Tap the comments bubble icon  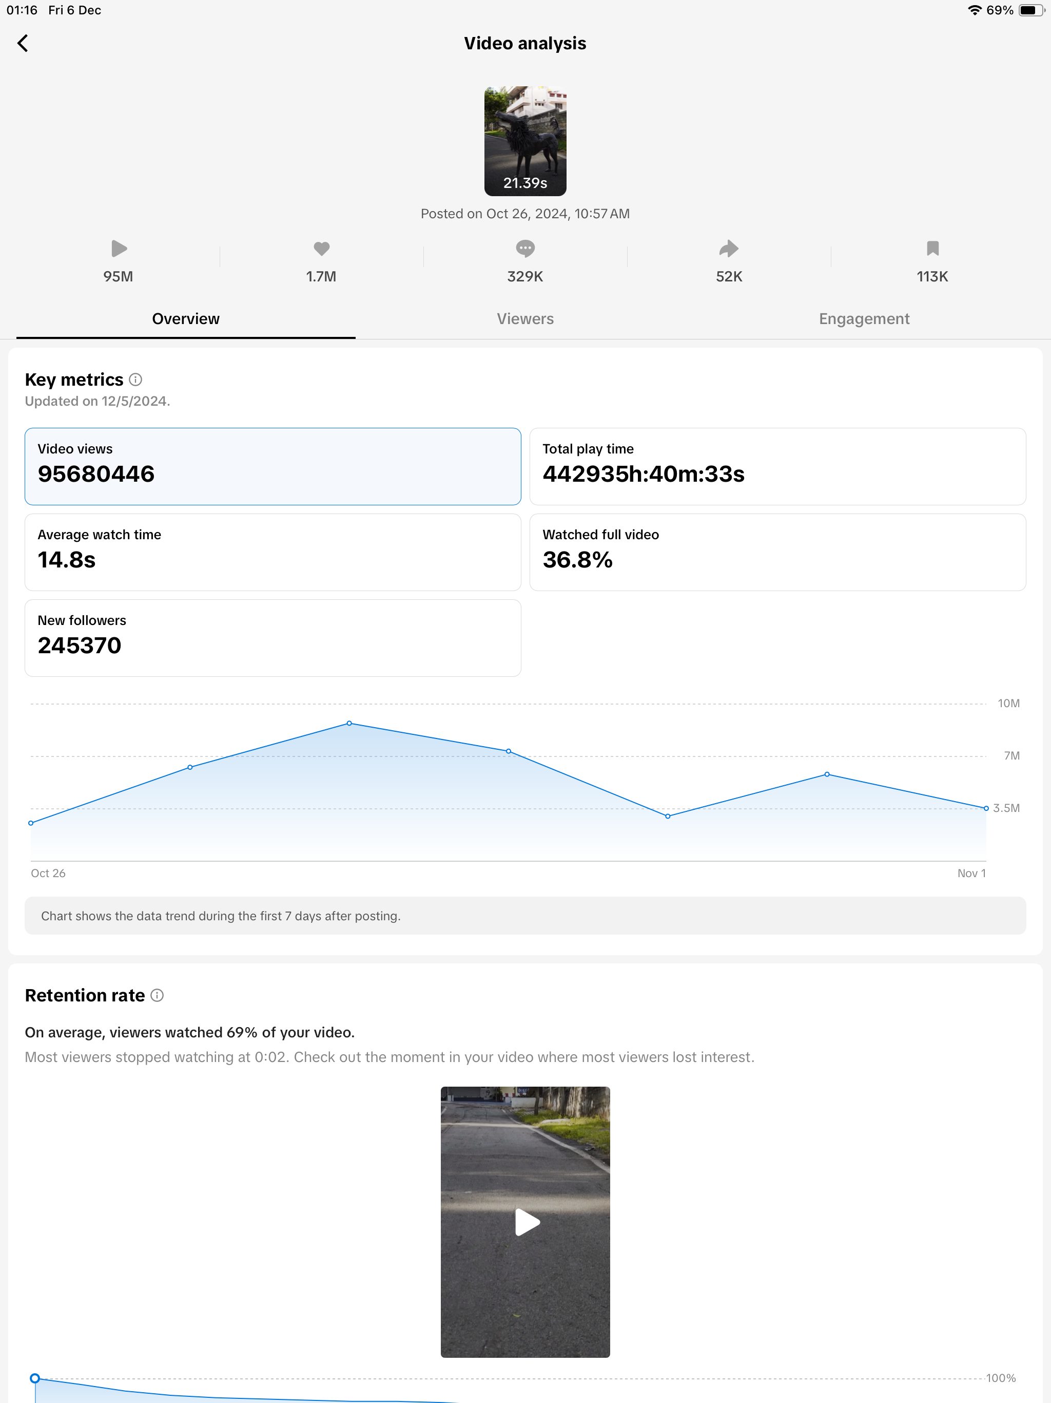coord(525,249)
